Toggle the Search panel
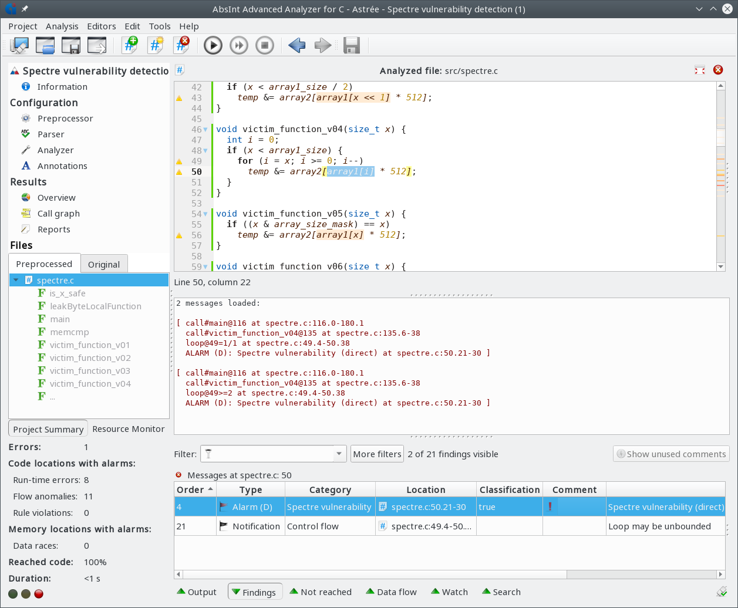 pos(501,592)
